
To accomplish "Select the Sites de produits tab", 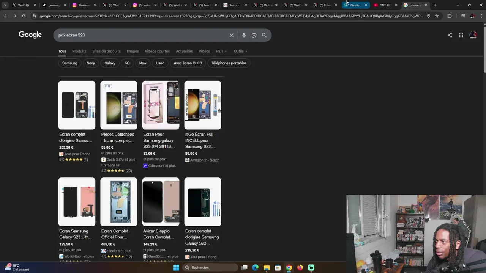I will 106,51.
